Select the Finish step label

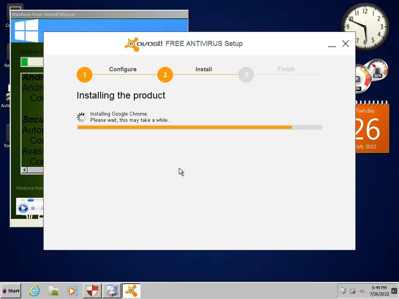(x=286, y=69)
